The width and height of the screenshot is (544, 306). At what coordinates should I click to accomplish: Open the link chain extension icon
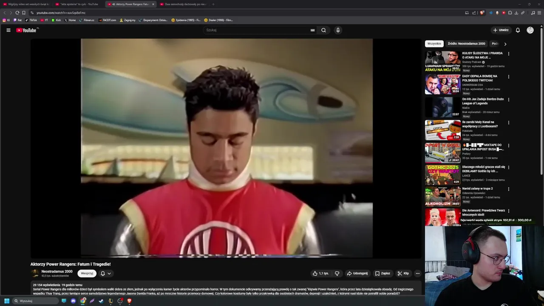click(523, 13)
